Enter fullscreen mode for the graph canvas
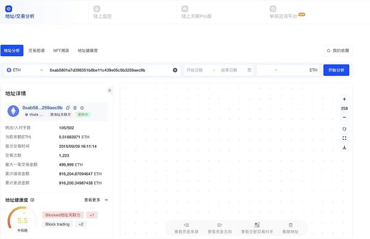 pos(344,138)
